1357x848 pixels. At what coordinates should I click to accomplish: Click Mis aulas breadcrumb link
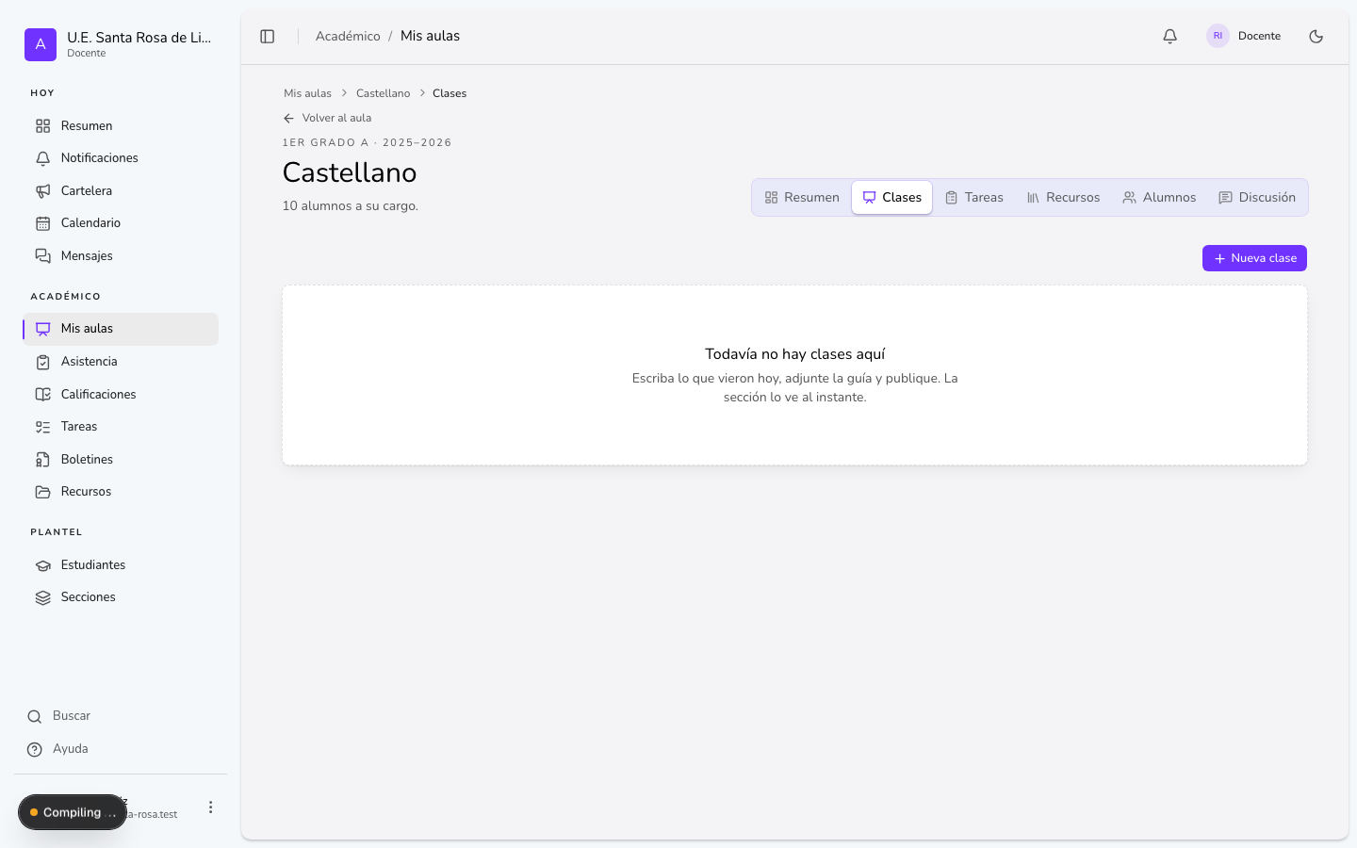coord(308,93)
